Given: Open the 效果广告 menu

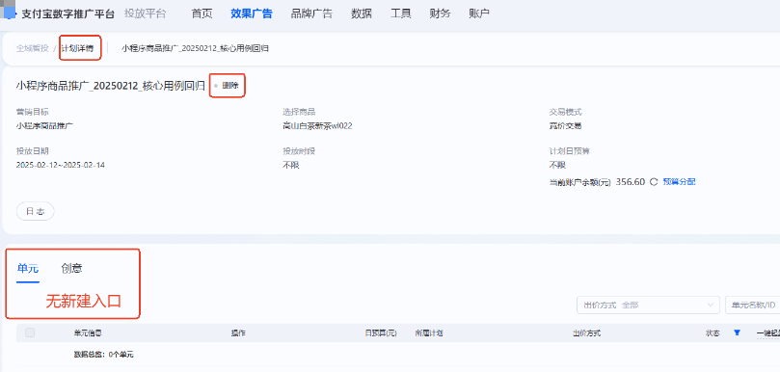Looking at the screenshot, I should 252,13.
